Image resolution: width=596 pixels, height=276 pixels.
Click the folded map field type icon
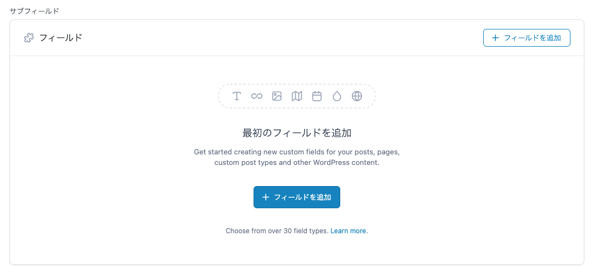tap(297, 96)
